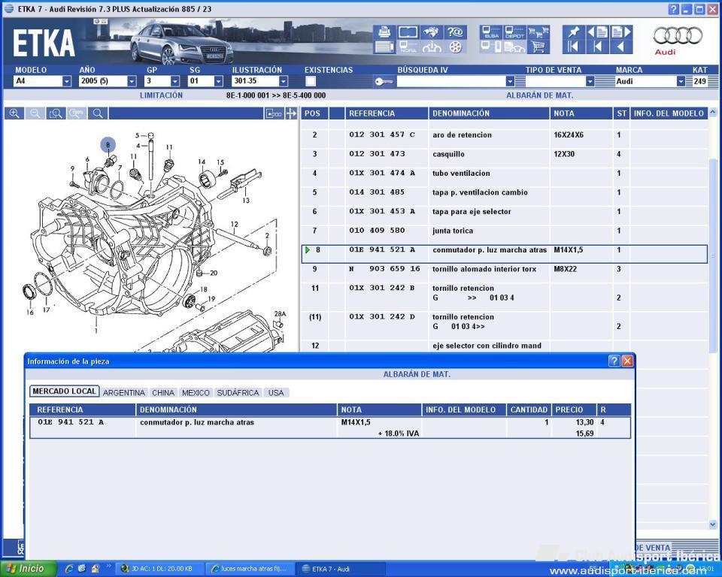Click the Windows Inicio start button
The height and width of the screenshot is (577, 722).
pyautogui.click(x=28, y=569)
